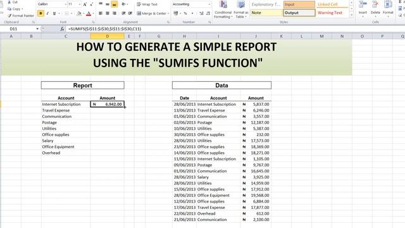Viewport: 405px width, 228px height.
Task: Select column D header
Action: click(x=107, y=37)
